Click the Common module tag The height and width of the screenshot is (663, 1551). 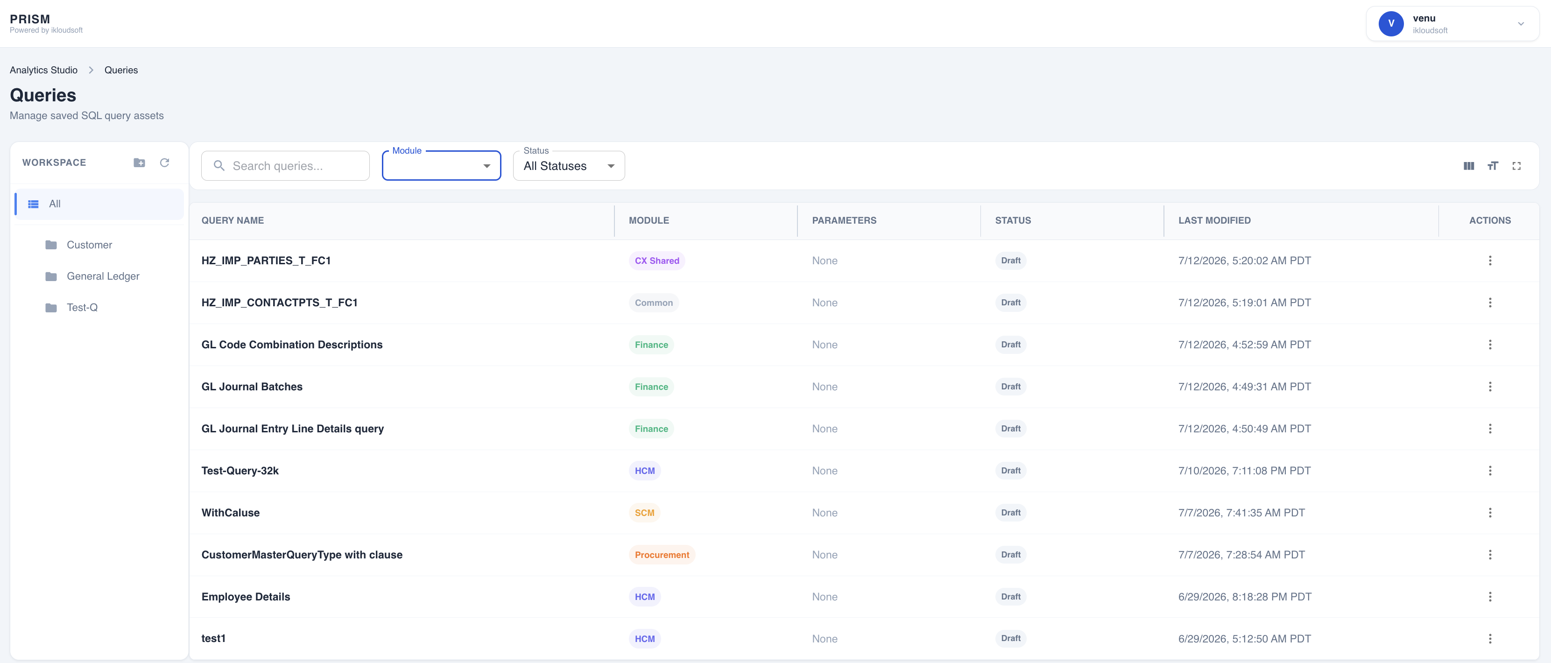(653, 303)
